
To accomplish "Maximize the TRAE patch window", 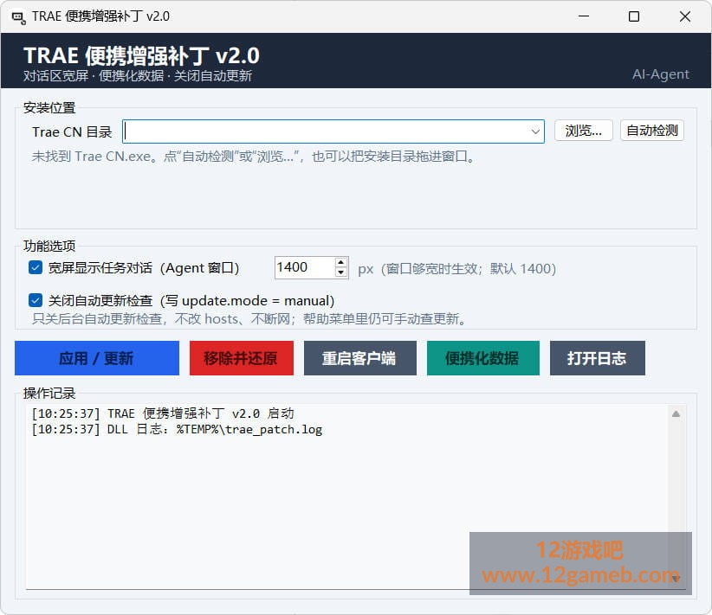I will click(634, 16).
